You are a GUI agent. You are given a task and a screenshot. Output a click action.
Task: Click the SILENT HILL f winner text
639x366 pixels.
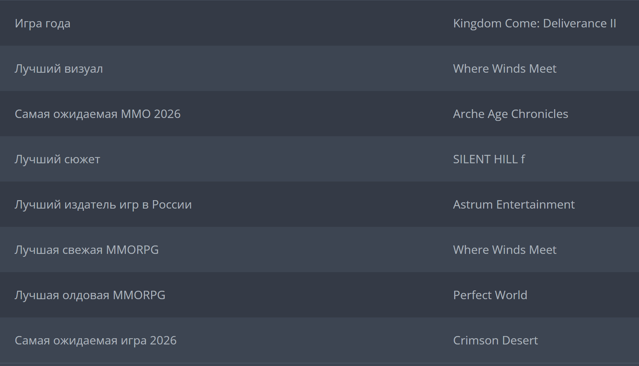point(489,159)
